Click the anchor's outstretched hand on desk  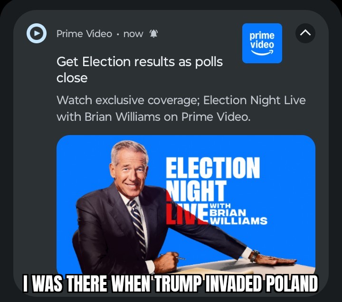[x=275, y=260]
